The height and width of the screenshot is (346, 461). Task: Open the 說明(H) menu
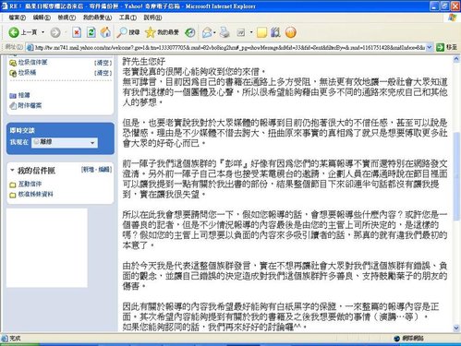coord(152,18)
